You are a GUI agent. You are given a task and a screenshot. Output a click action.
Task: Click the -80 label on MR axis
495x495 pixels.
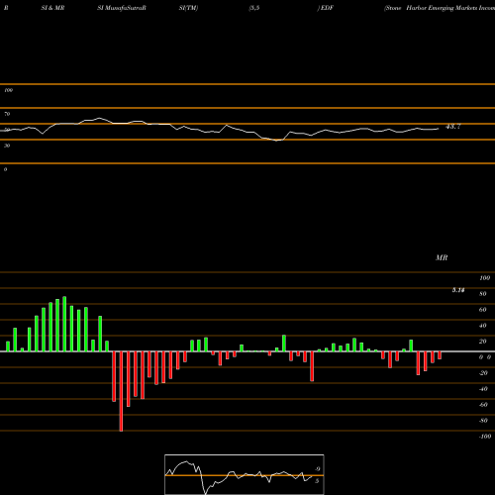tap(483, 421)
